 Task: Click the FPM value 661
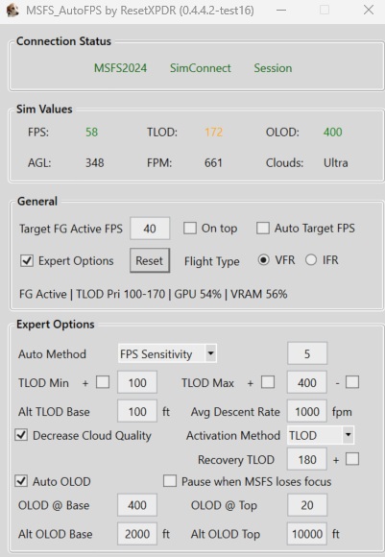tap(213, 162)
